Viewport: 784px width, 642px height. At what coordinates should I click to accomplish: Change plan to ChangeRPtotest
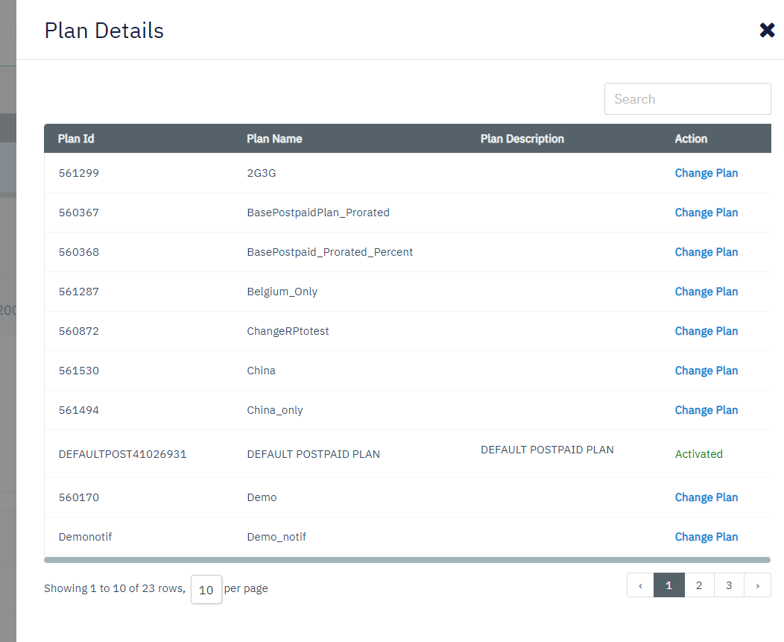click(706, 331)
